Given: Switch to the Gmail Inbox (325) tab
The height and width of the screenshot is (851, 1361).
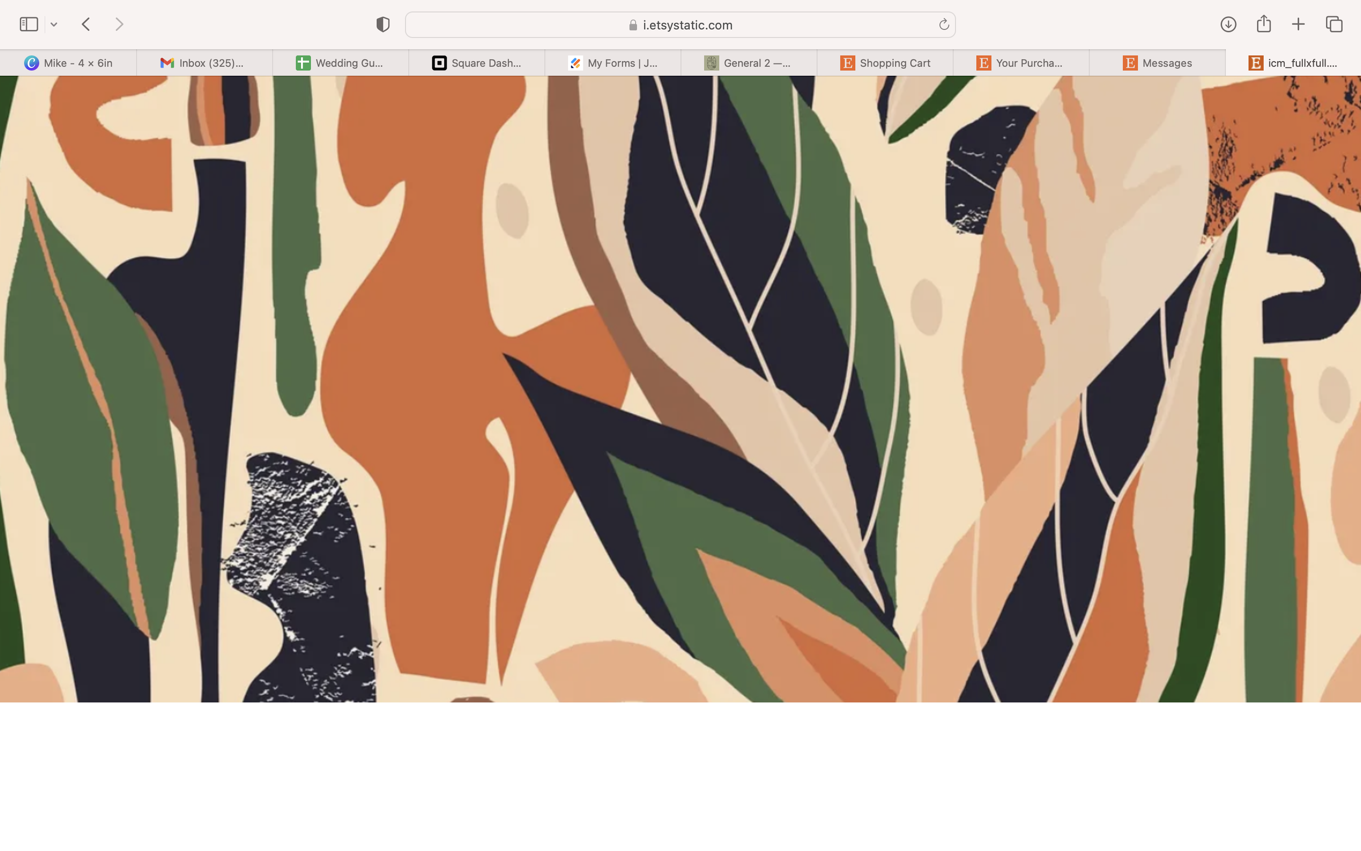Looking at the screenshot, I should click(x=204, y=63).
